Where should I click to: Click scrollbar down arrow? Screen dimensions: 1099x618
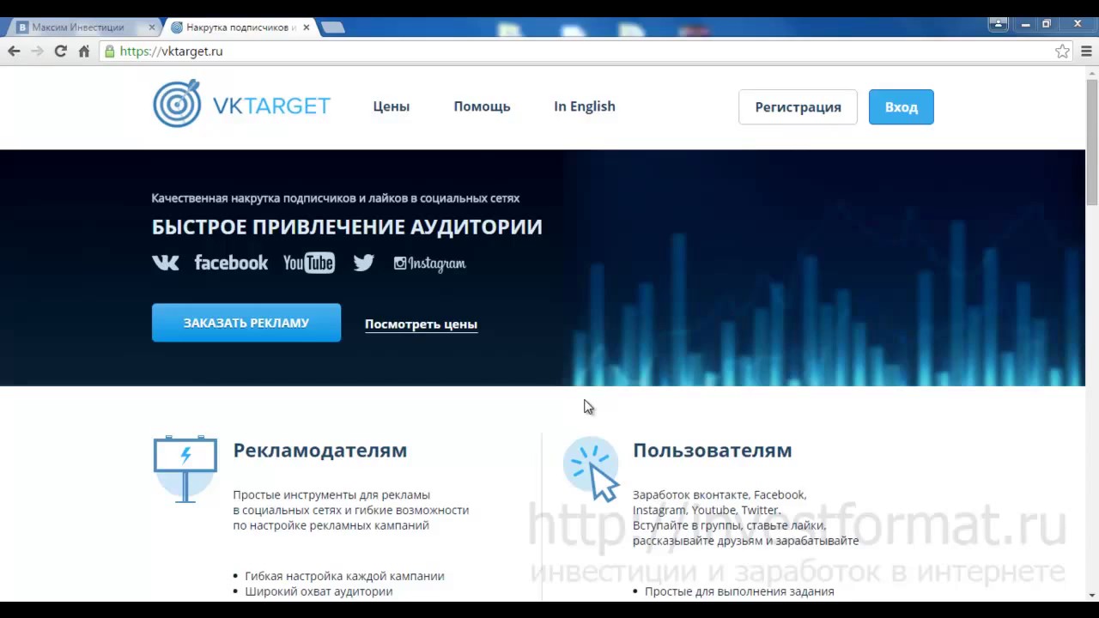click(x=1092, y=595)
